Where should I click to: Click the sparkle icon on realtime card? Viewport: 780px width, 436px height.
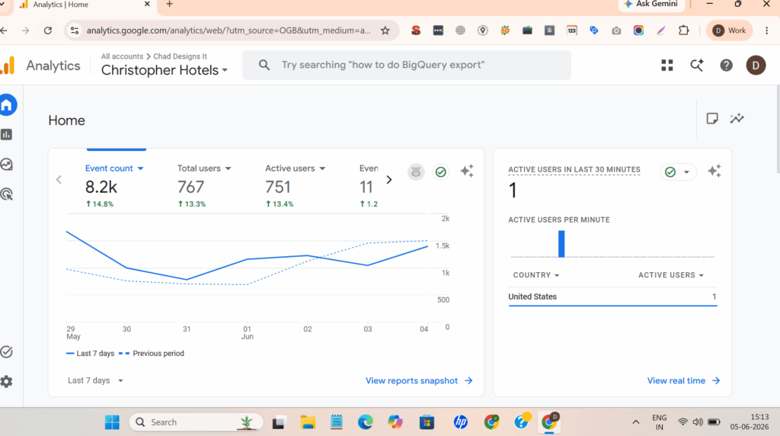tap(714, 172)
